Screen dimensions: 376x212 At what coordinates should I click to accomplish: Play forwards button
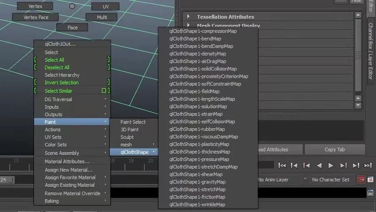click(331, 165)
